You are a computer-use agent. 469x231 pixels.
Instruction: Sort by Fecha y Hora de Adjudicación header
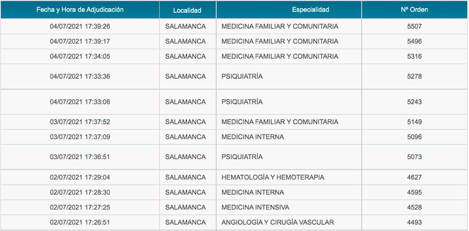80,10
